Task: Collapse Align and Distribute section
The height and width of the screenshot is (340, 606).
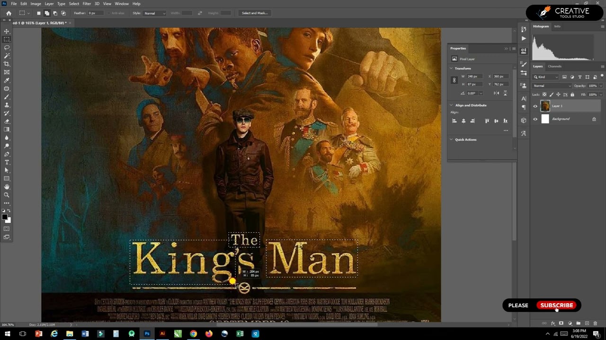Action: click(x=451, y=105)
